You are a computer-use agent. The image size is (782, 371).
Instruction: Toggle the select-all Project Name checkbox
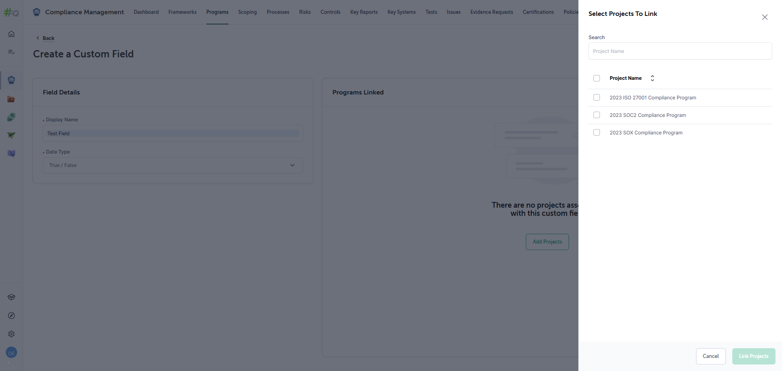[597, 78]
